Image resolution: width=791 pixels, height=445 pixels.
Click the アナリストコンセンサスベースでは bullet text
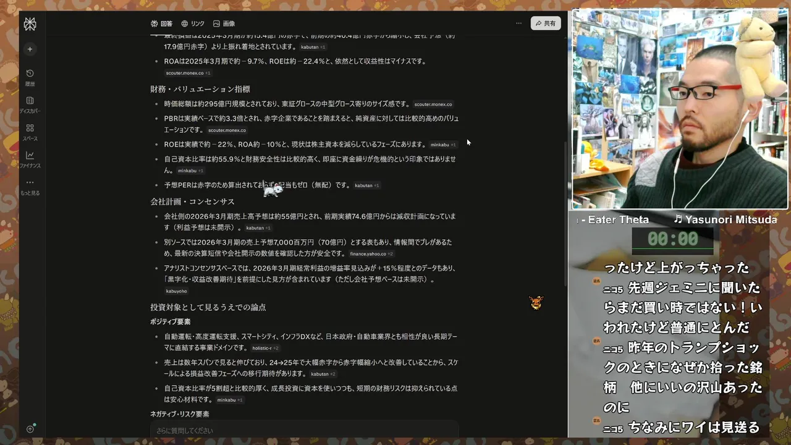(x=310, y=274)
